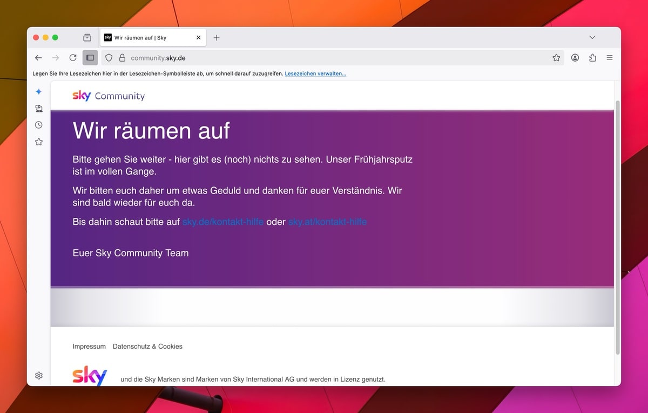This screenshot has width=648, height=413.
Task: Open bookmarks panel in sidebar
Action: click(x=39, y=142)
